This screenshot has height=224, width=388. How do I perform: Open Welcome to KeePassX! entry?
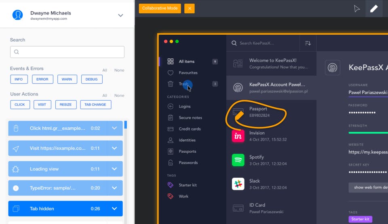[272, 64]
